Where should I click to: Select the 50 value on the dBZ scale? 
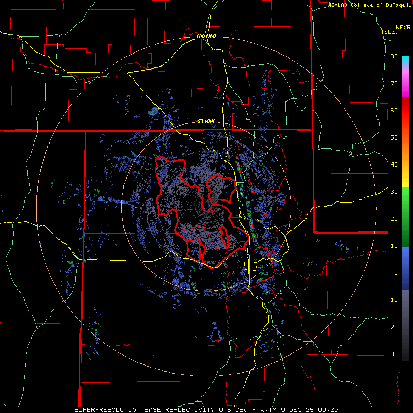click(394, 138)
